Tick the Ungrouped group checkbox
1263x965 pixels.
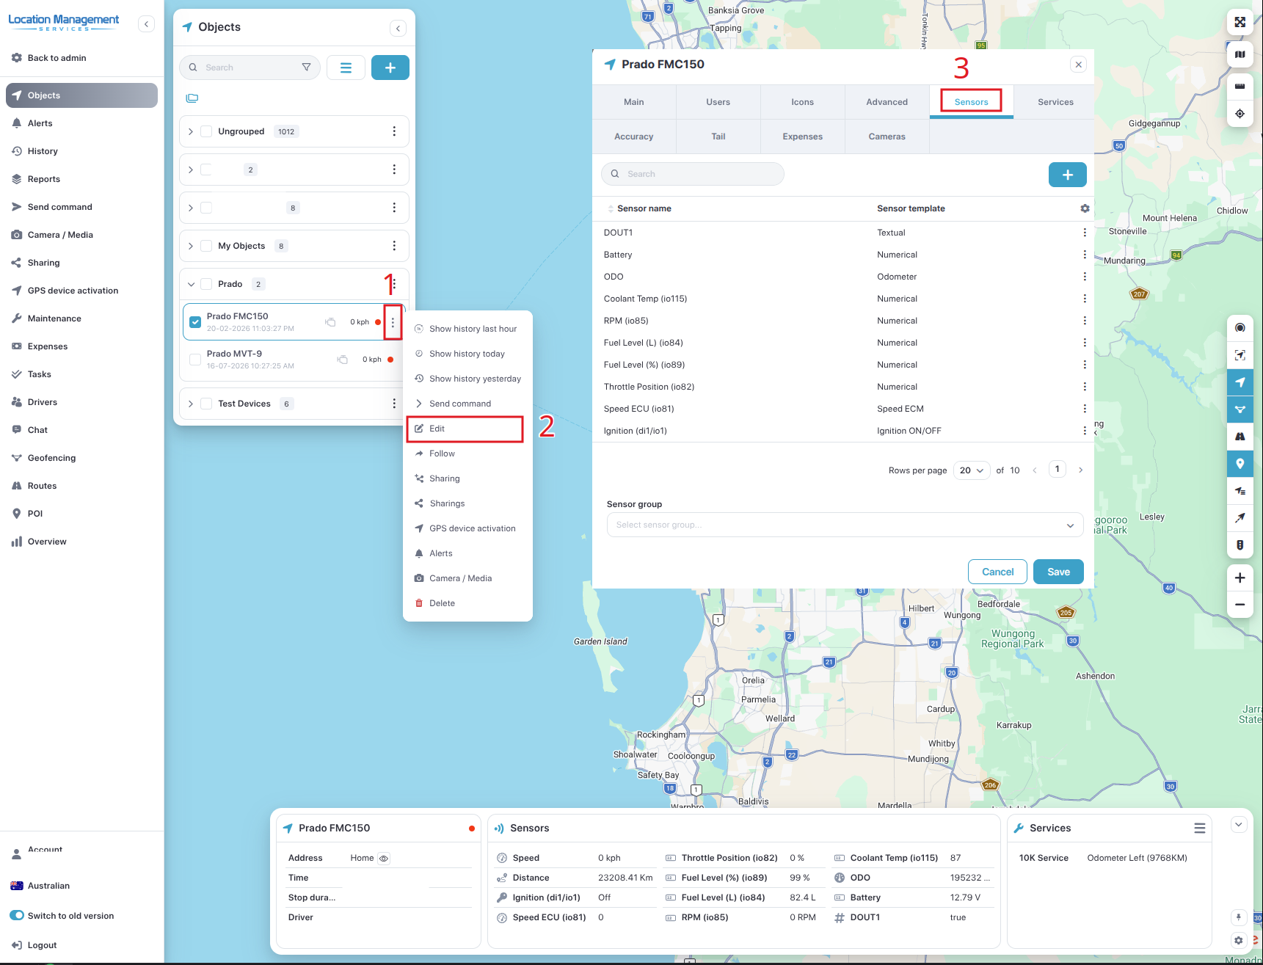click(206, 131)
